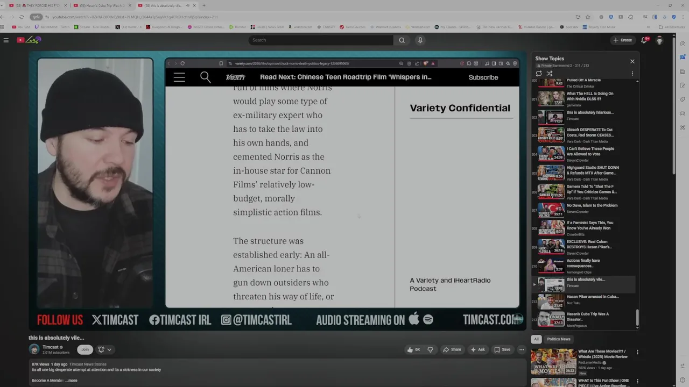Open browser sidebar games controller icon

click(x=683, y=113)
